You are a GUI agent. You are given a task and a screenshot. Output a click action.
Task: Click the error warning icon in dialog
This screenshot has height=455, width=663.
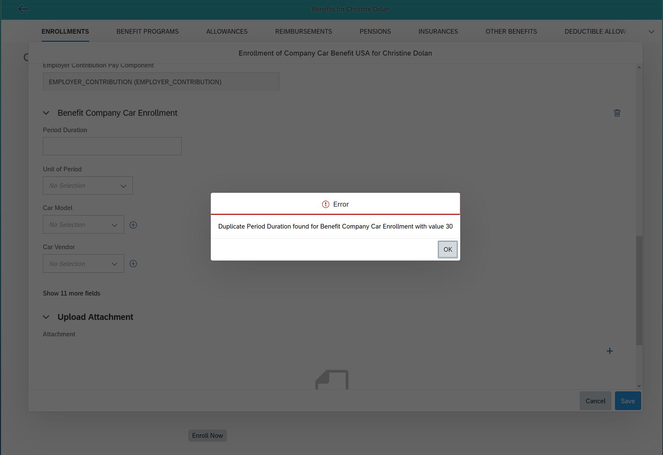point(326,204)
